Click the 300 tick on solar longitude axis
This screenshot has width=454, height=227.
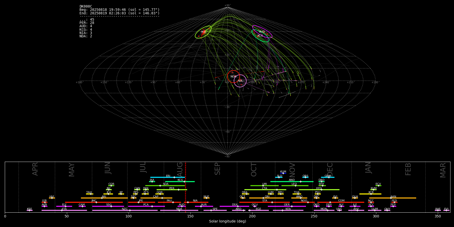[376, 216]
